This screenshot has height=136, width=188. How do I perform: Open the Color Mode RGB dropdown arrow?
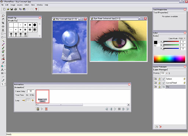[x=184, y=38]
